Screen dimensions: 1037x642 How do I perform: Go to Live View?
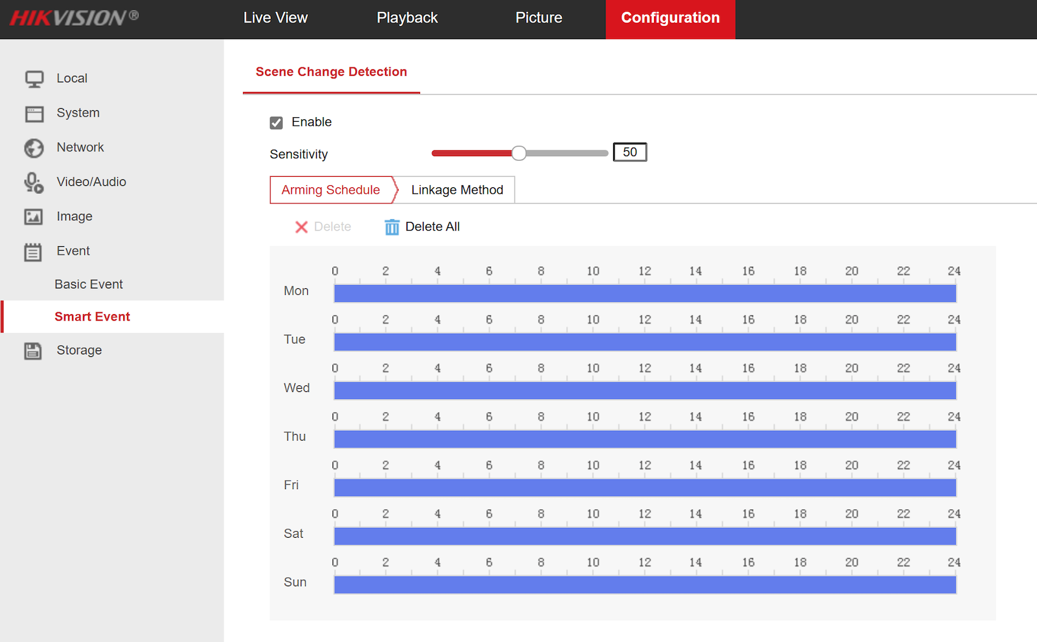click(x=275, y=18)
